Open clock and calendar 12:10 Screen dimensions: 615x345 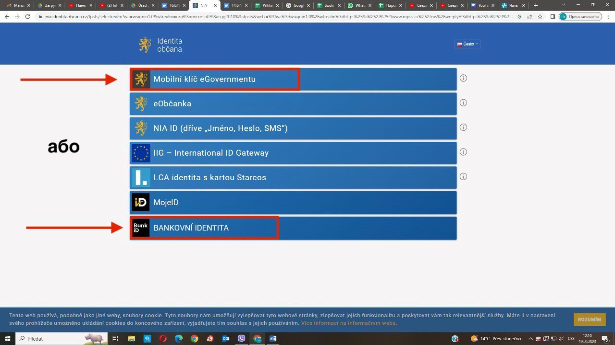[x=587, y=339]
